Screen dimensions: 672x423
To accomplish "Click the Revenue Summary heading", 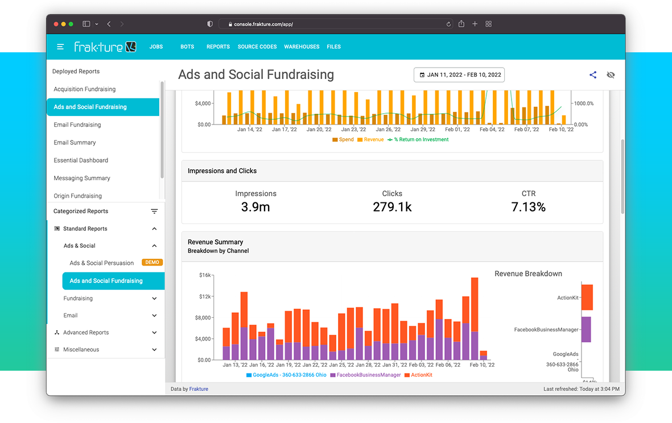I will (x=215, y=242).
